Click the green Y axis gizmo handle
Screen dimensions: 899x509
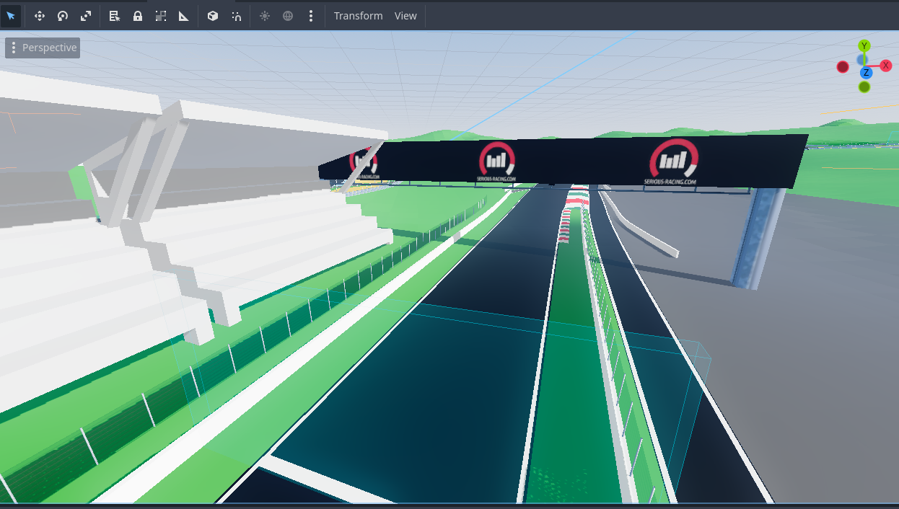click(864, 46)
